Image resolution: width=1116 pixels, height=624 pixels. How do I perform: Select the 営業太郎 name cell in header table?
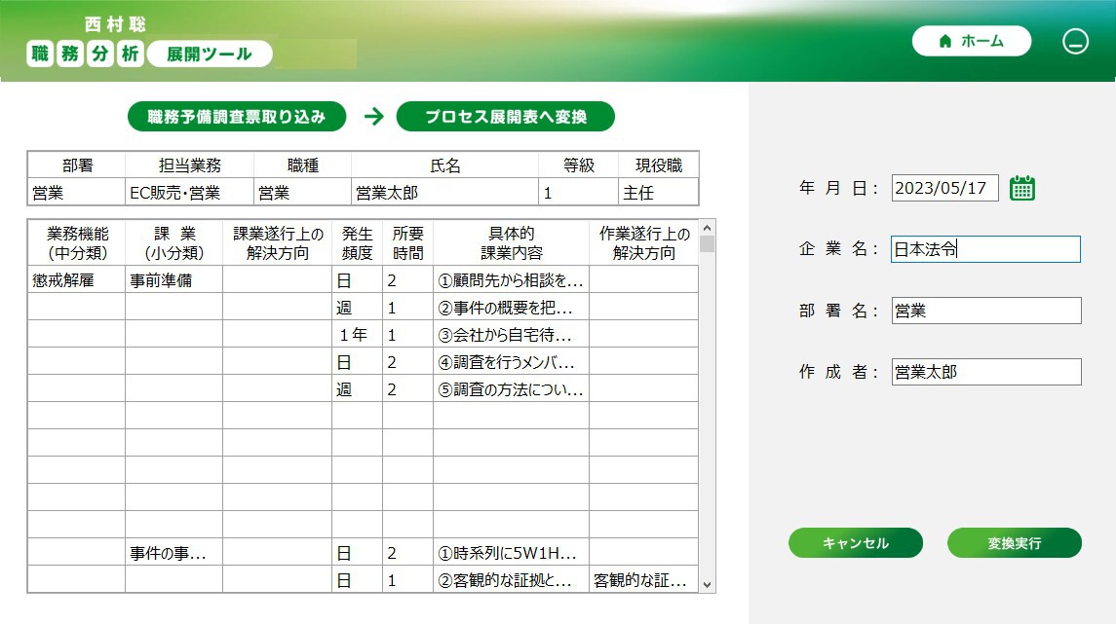444,193
